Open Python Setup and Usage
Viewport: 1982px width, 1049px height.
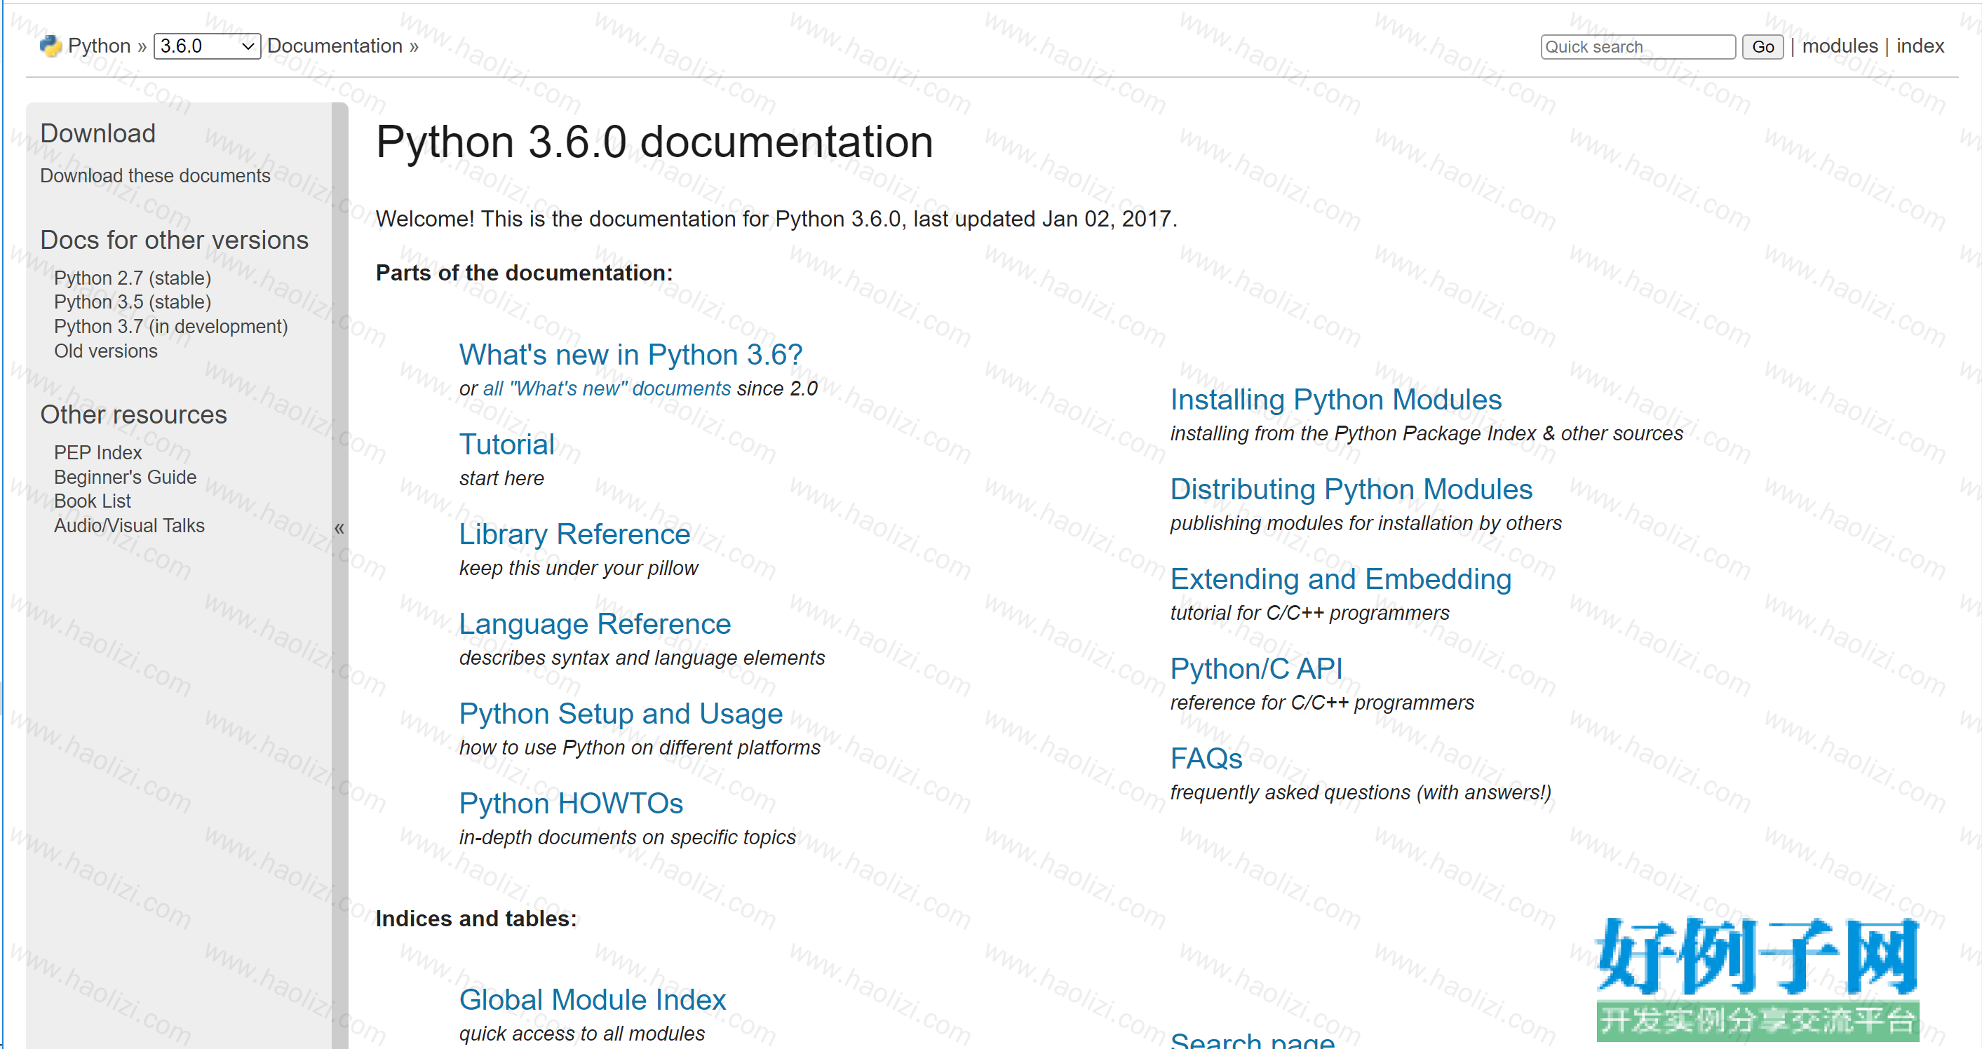(x=621, y=714)
